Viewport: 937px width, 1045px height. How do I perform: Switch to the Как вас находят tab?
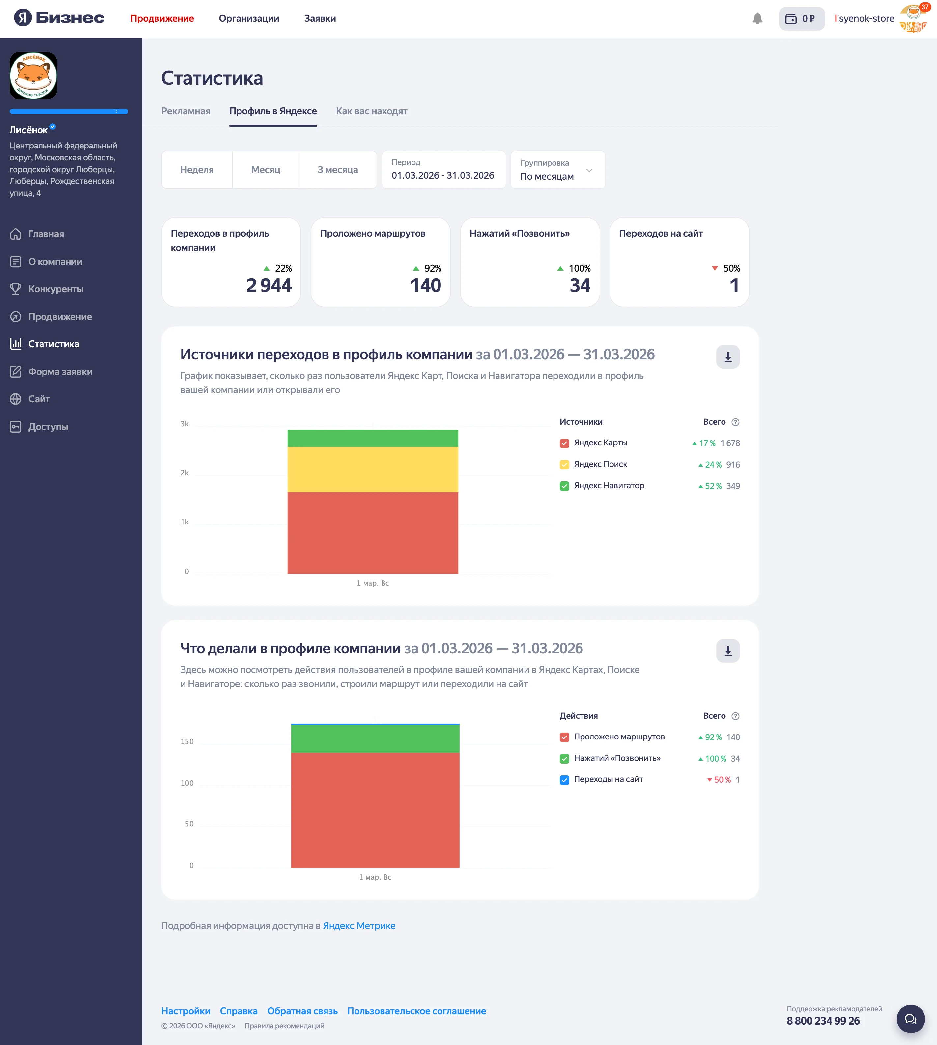click(x=372, y=111)
